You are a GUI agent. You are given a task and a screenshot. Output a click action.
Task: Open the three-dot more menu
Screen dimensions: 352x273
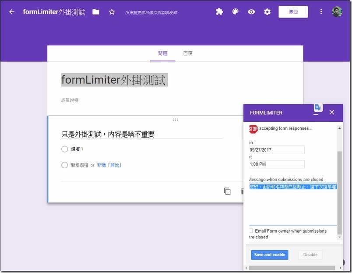[321, 12]
